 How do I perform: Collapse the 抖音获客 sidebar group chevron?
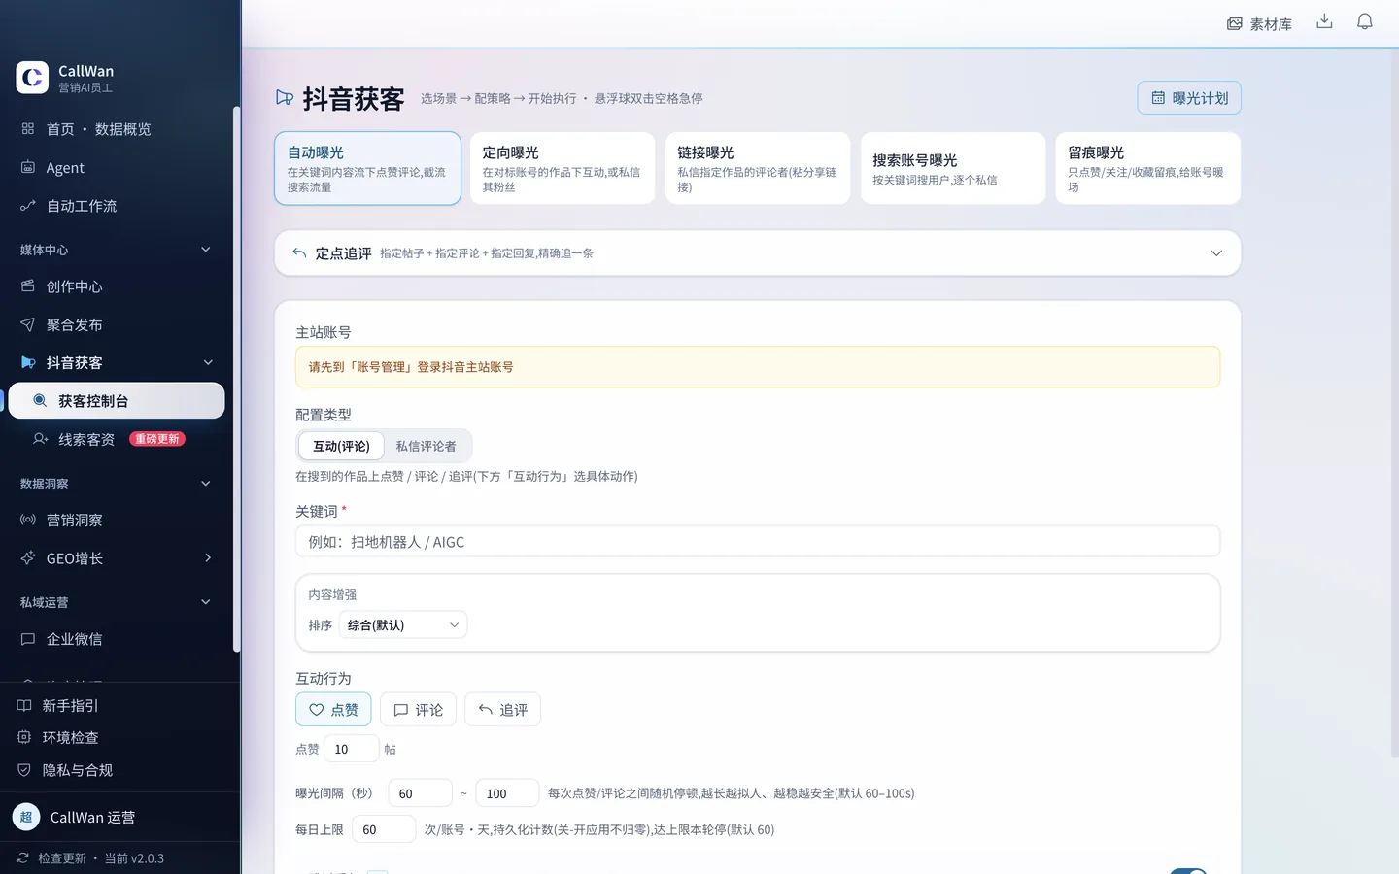tap(208, 362)
